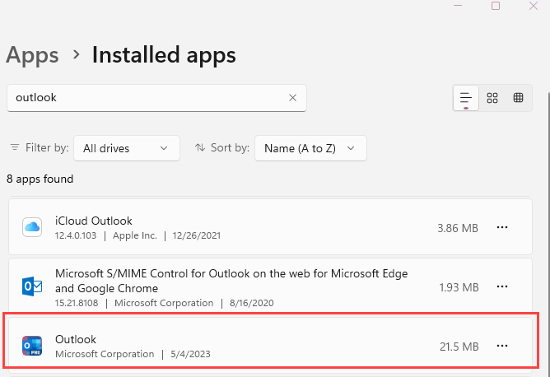Select the Microsoft S/MIME Control row

(247, 287)
